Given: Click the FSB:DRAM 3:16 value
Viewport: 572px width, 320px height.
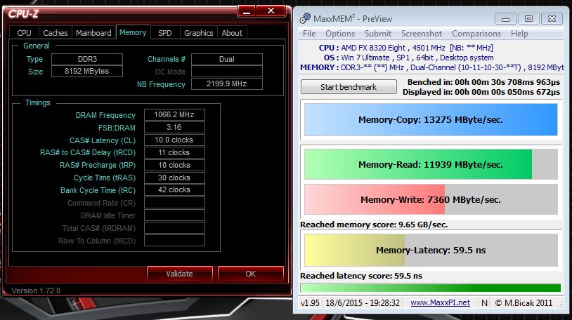Looking at the screenshot, I should pos(174,127).
